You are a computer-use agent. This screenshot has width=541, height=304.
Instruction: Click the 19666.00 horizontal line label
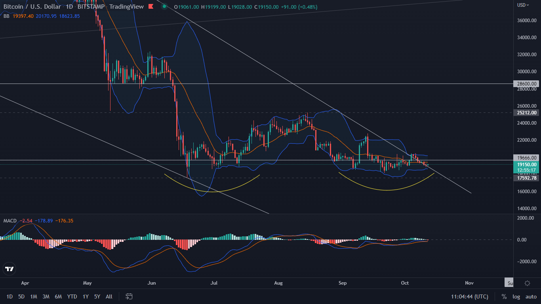click(x=527, y=157)
